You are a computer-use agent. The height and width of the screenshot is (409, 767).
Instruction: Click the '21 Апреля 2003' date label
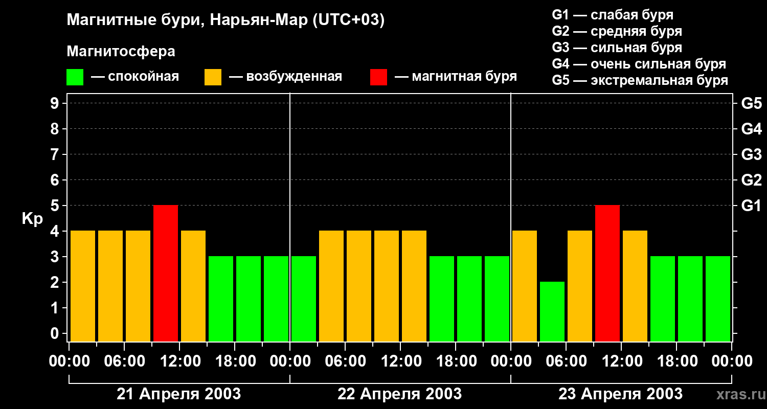coord(179,394)
